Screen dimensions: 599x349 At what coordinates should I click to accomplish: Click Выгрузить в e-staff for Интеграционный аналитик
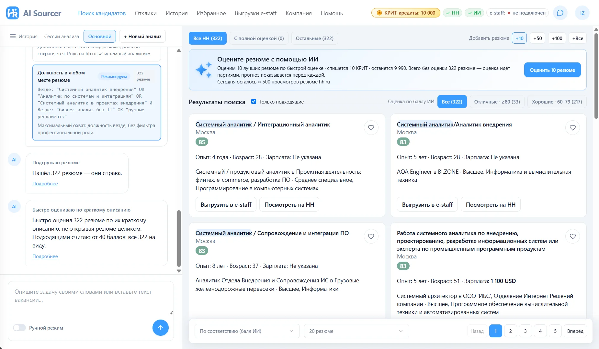[x=226, y=204]
